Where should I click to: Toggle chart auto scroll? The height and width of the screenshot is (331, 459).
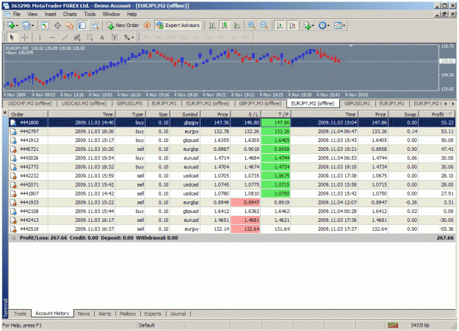pos(280,26)
